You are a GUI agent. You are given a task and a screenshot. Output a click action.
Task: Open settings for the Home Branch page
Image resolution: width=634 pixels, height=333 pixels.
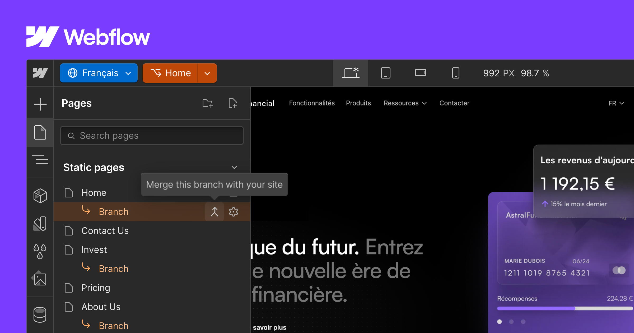click(x=234, y=211)
